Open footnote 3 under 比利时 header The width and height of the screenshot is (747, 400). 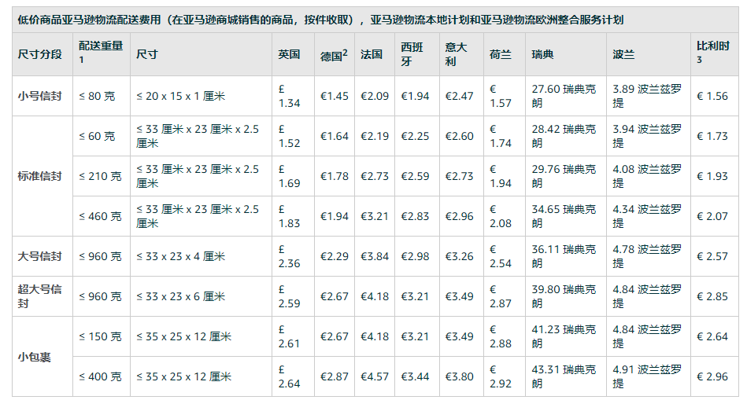[x=700, y=61]
